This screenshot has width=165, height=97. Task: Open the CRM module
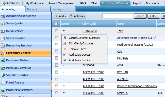(94, 3)
